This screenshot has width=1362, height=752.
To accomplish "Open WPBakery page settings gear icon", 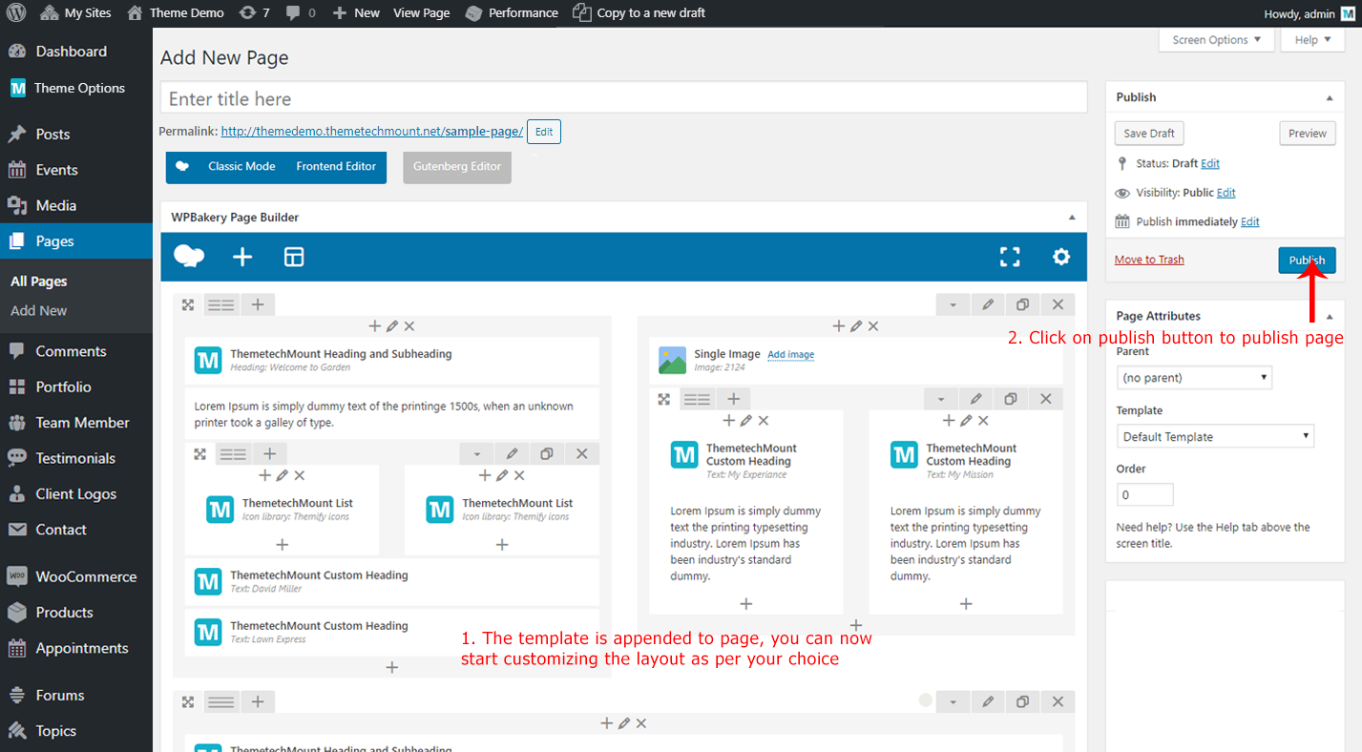I will tap(1061, 257).
